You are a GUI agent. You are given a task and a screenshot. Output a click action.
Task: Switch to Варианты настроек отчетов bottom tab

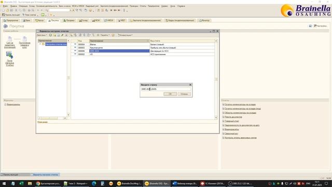click(x=45, y=175)
